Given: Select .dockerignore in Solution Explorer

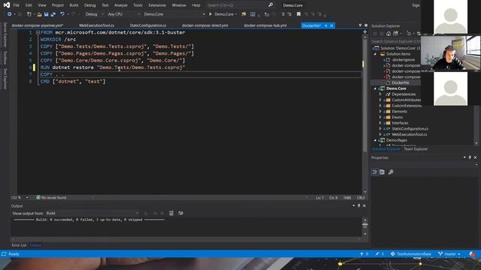Looking at the screenshot, I should tap(403, 60).
